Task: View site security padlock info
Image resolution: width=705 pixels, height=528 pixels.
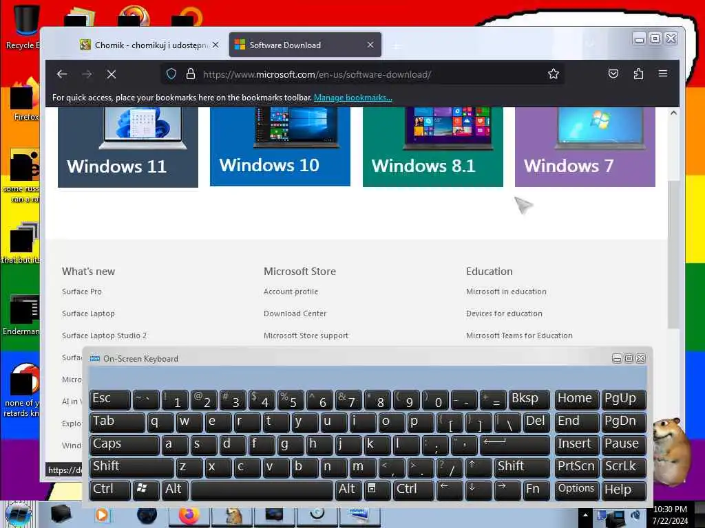Action: 191,74
